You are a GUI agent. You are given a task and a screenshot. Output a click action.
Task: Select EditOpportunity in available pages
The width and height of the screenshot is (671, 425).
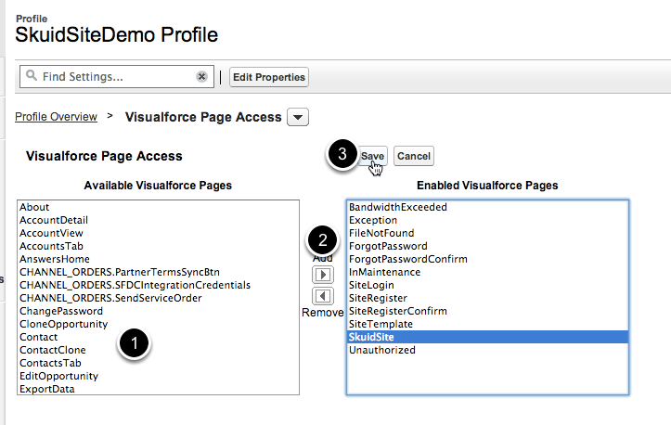58,376
